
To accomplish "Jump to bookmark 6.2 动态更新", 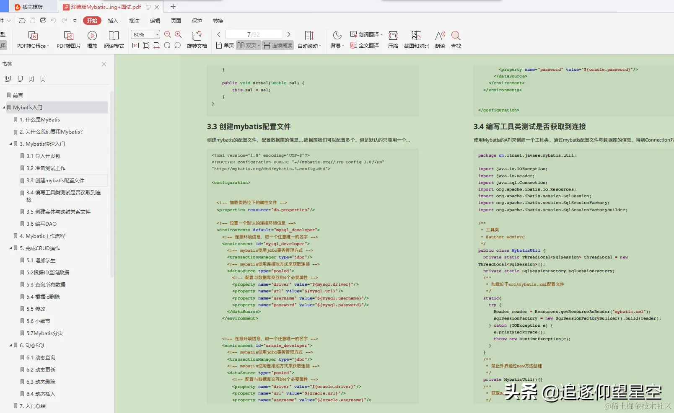I will click(41, 370).
